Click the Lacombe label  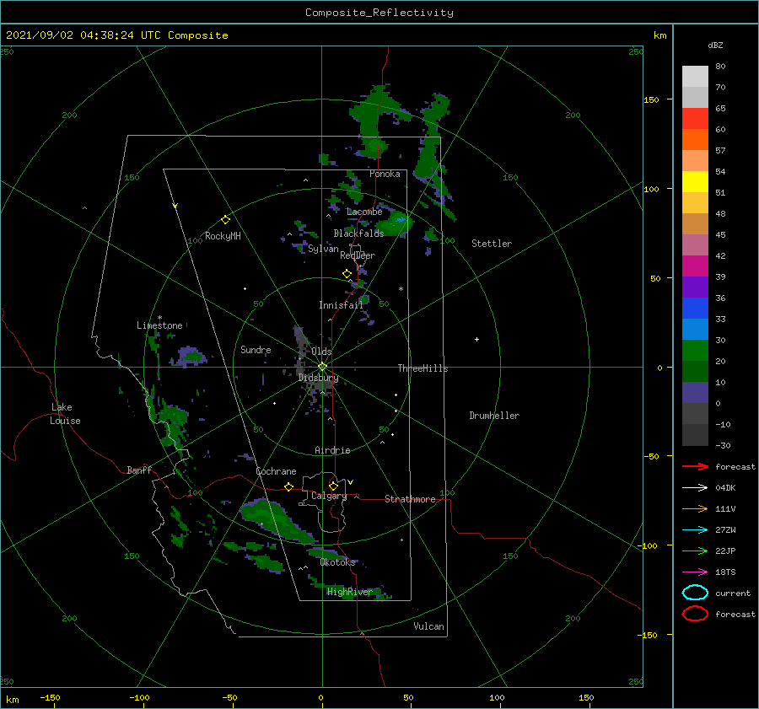[x=364, y=212]
